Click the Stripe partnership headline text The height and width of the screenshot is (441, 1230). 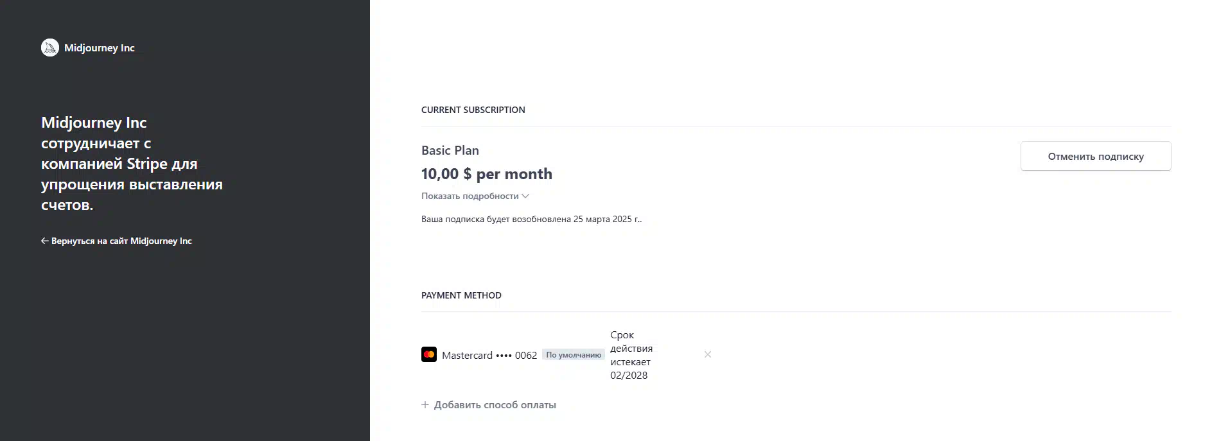tap(132, 164)
